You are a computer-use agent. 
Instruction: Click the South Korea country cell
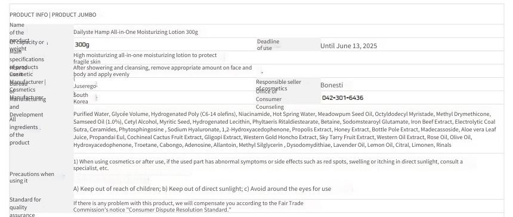[x=81, y=98]
